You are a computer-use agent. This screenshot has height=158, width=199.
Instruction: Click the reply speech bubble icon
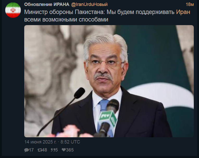click(x=26, y=150)
